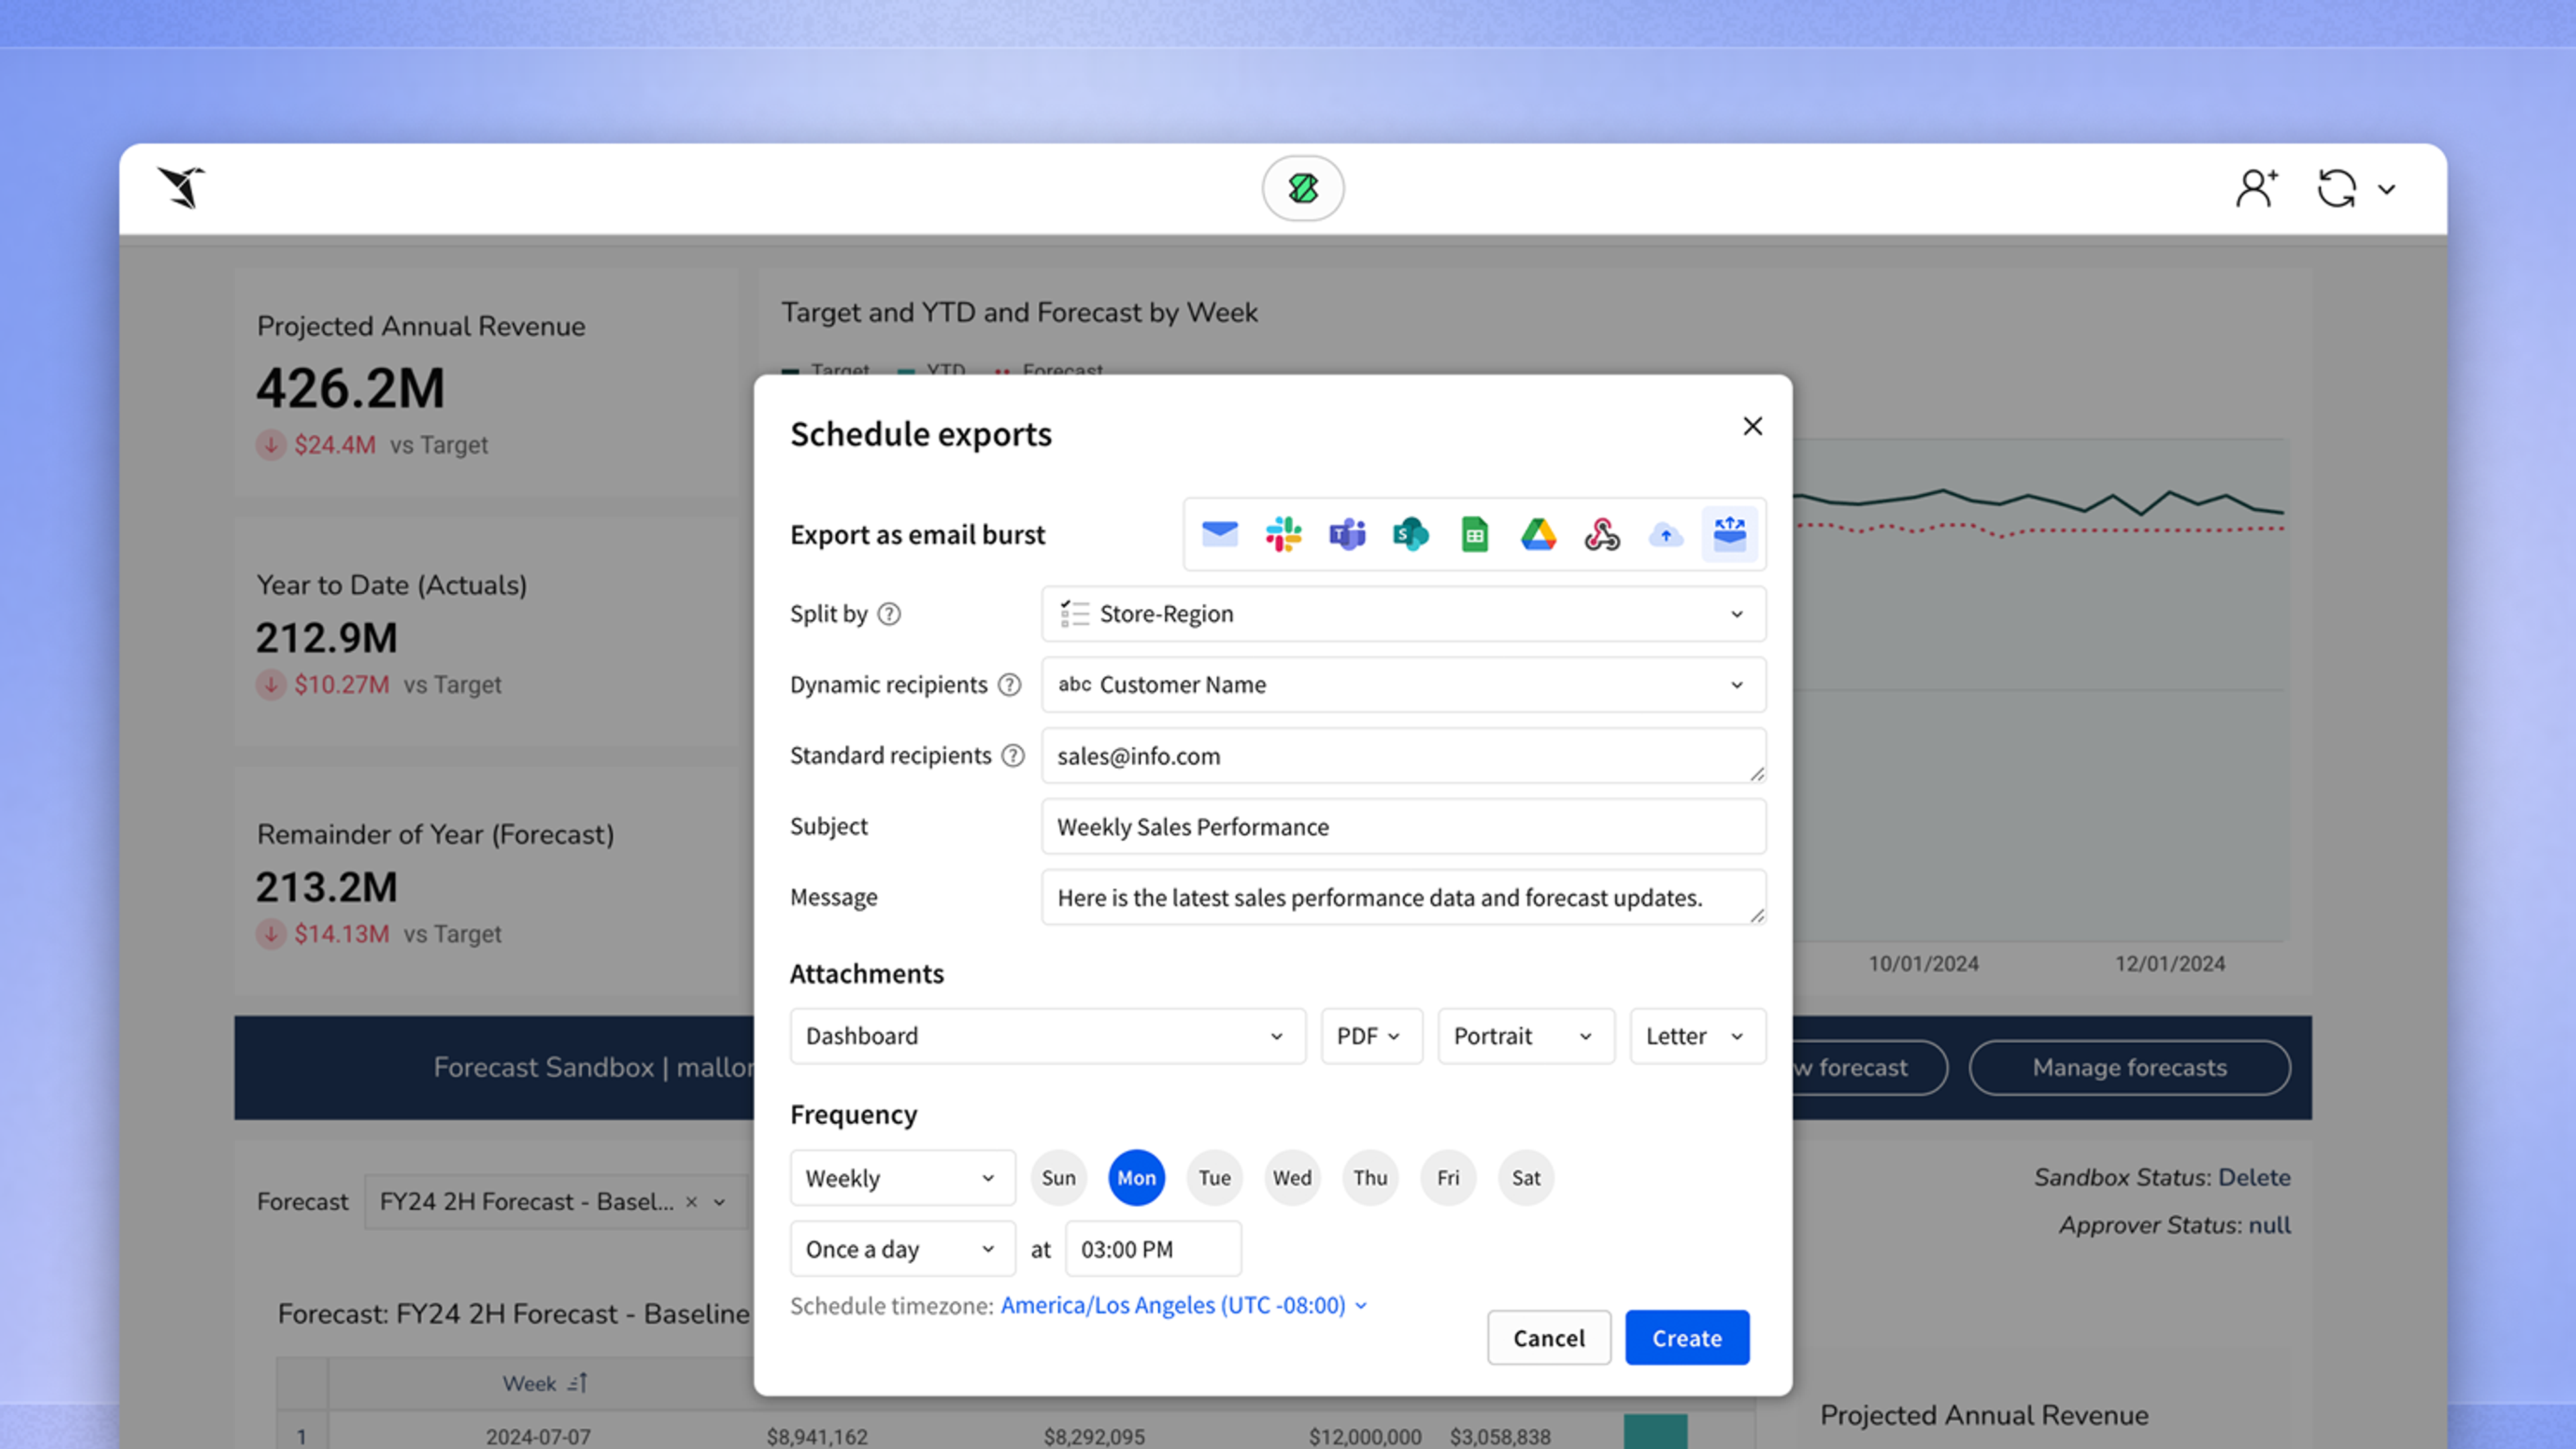Toggle Thu day selection
The height and width of the screenshot is (1449, 2576).
1371,1178
